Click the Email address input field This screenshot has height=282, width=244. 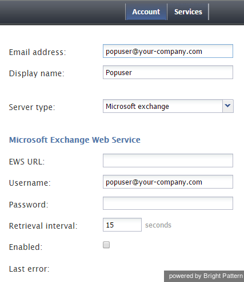[168, 51]
